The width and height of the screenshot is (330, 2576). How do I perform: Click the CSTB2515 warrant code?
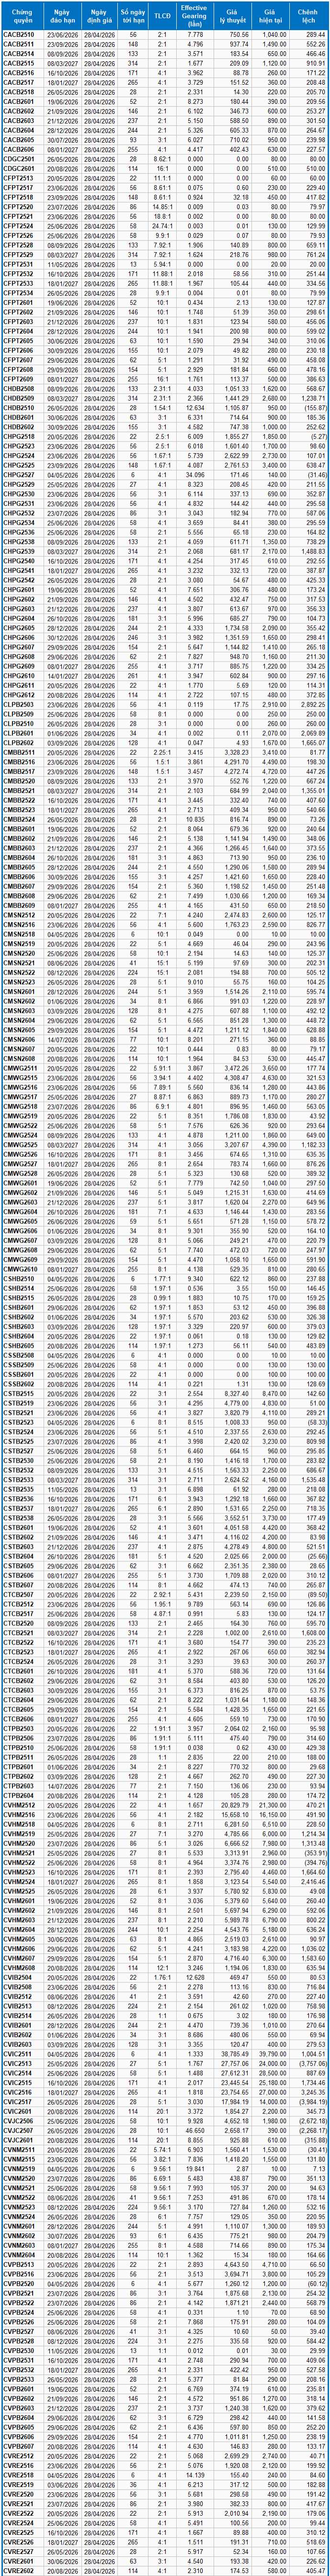(x=18, y=1393)
